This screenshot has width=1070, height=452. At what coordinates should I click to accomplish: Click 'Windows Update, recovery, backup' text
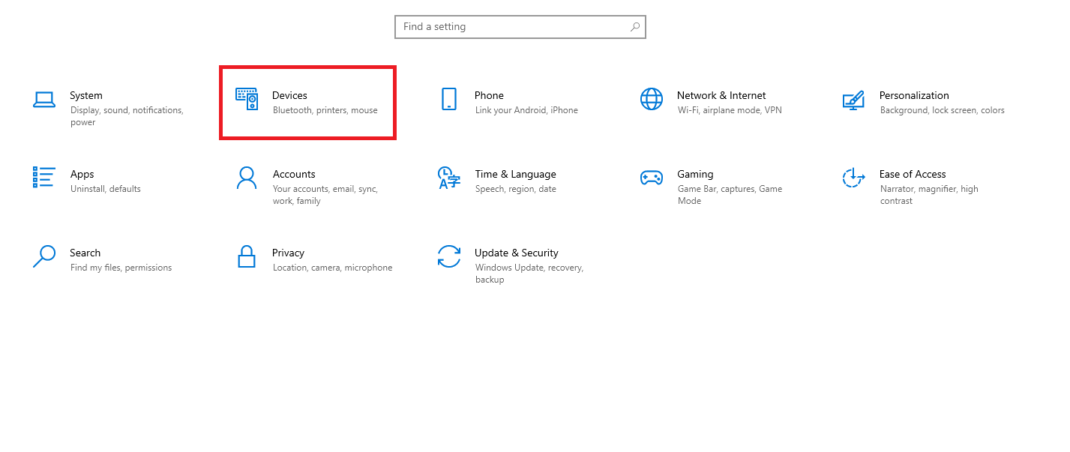coord(529,274)
